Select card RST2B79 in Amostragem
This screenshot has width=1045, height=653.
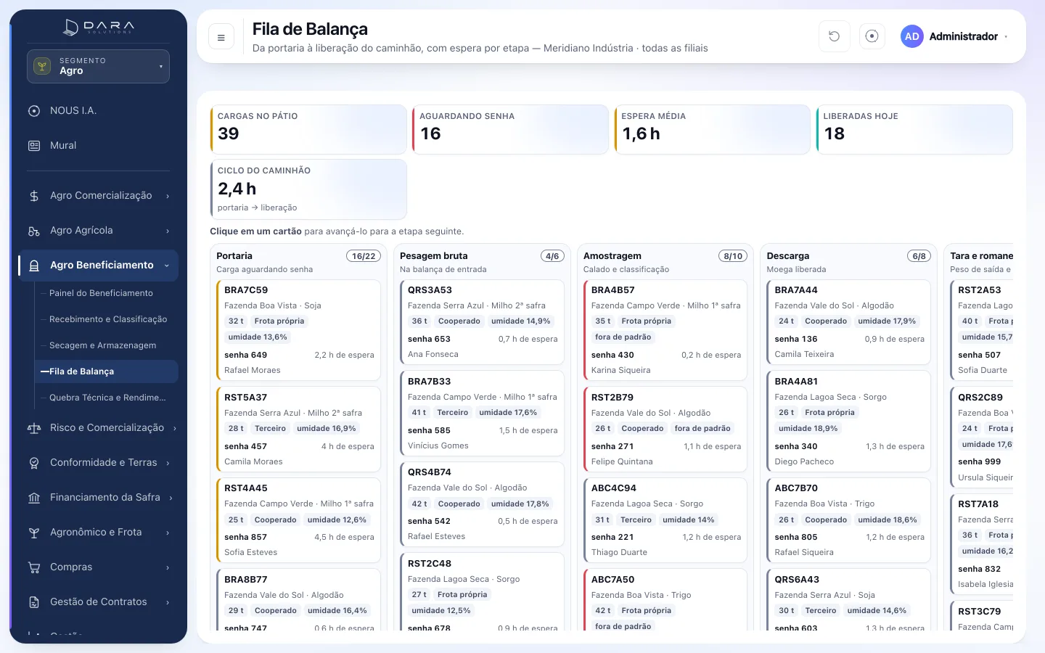point(665,429)
